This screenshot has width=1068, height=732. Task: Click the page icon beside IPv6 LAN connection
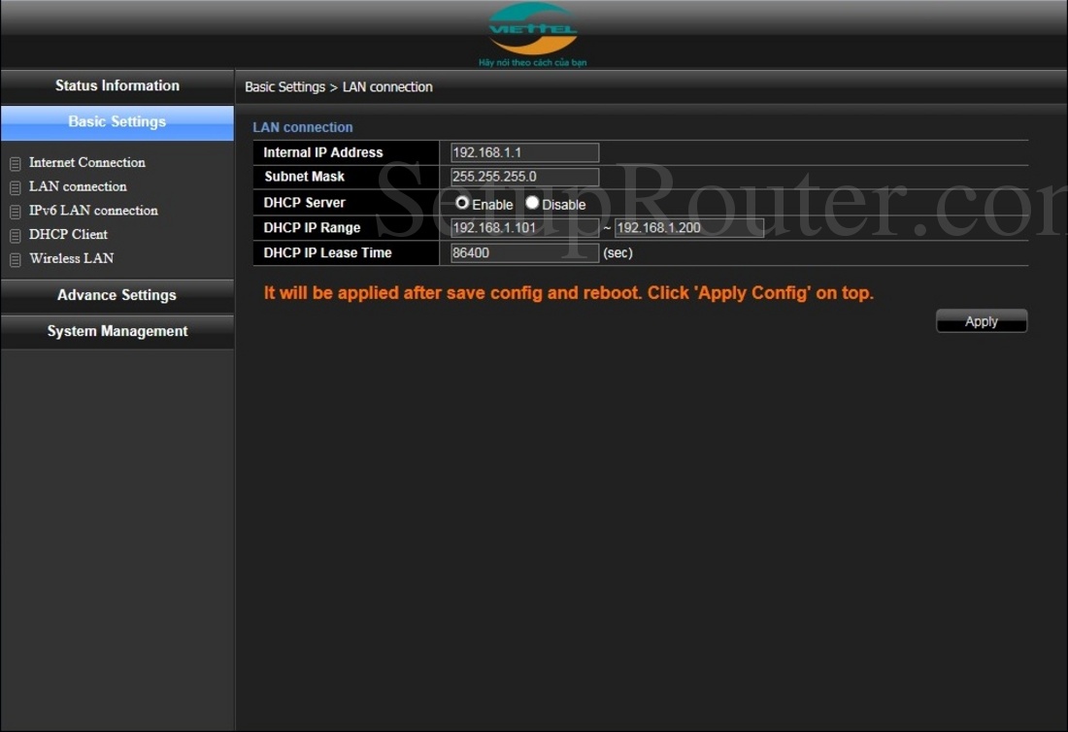[15, 211]
